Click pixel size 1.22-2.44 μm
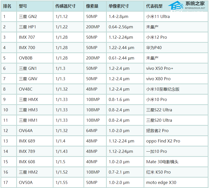Viewport: 209px width, 188px height. tap(121, 48)
